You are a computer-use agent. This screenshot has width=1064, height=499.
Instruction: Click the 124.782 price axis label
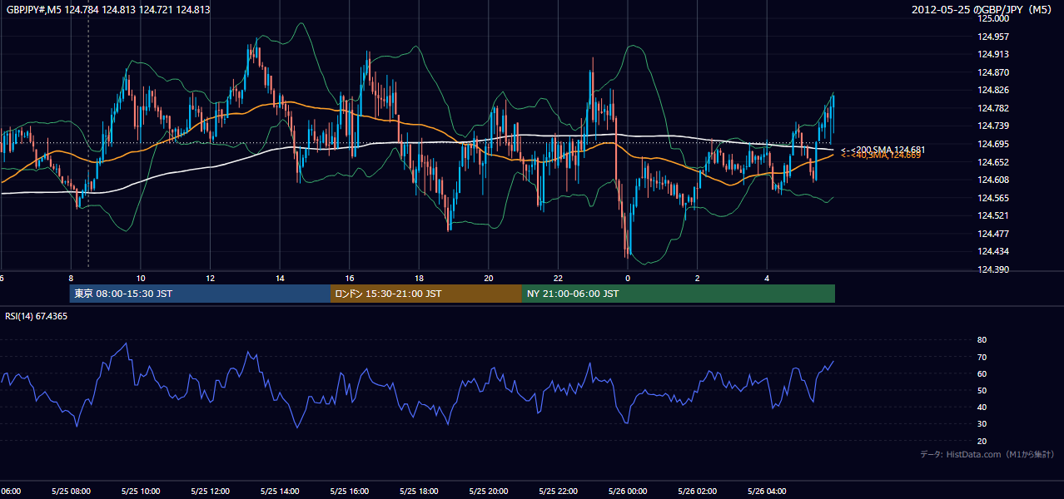992,108
